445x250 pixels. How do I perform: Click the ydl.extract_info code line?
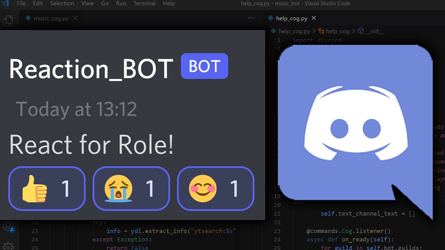(x=171, y=231)
